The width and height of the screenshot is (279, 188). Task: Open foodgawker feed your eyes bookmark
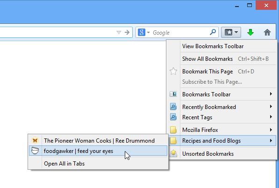pyautogui.click(x=98, y=151)
